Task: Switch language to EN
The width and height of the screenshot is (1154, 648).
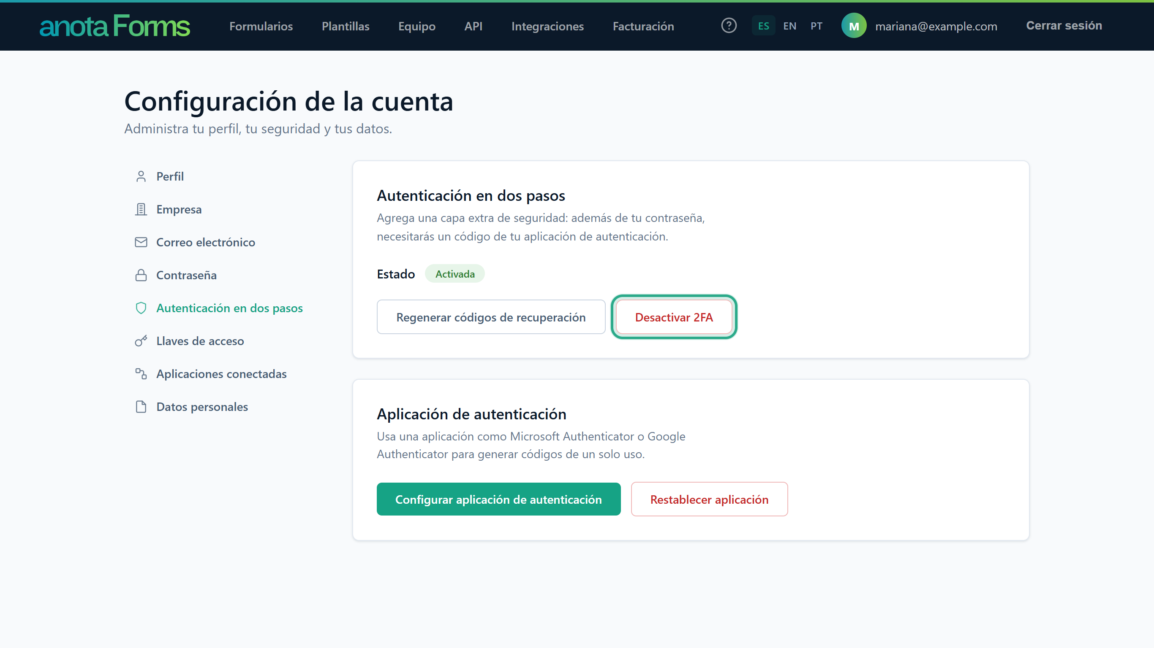Action: click(790, 26)
